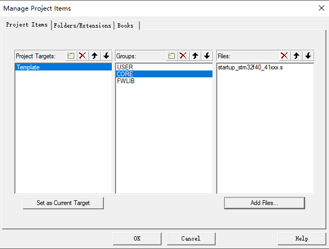
Task: Move selected group up
Action: point(195,56)
